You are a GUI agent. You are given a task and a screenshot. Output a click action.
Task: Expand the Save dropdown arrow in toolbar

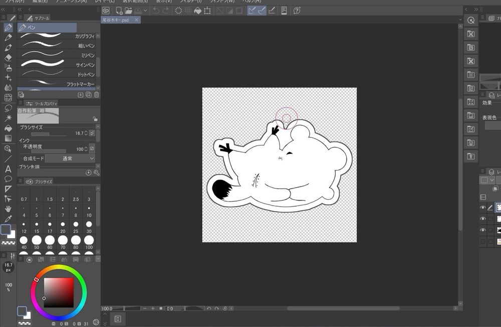(145, 11)
